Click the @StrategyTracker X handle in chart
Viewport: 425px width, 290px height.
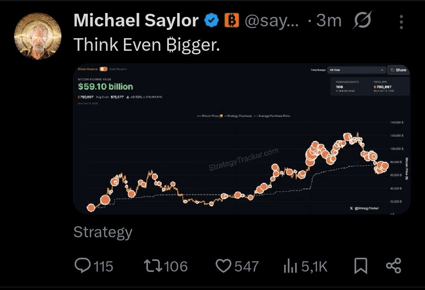[x=364, y=208]
